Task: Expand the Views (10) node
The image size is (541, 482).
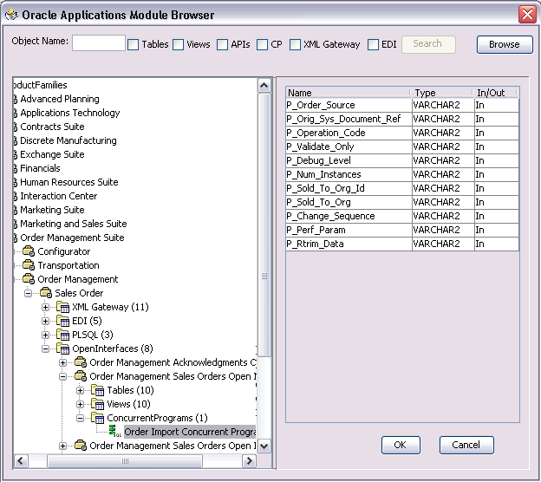Action: point(80,404)
